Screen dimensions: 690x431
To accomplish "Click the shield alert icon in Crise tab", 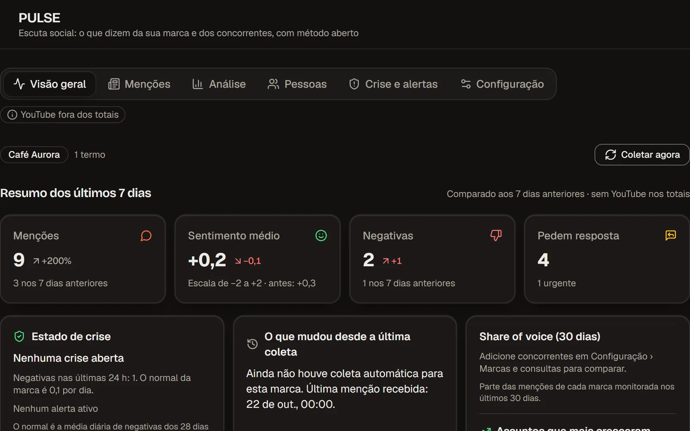I will [x=354, y=84].
